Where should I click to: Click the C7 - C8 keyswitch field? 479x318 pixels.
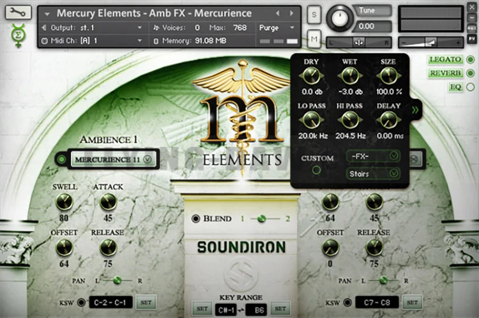[377, 303]
